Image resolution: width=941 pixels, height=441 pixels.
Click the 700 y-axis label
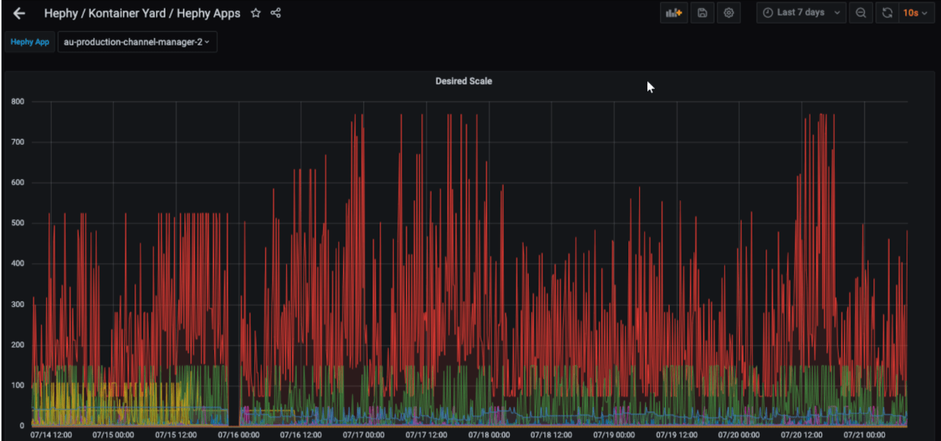click(17, 142)
